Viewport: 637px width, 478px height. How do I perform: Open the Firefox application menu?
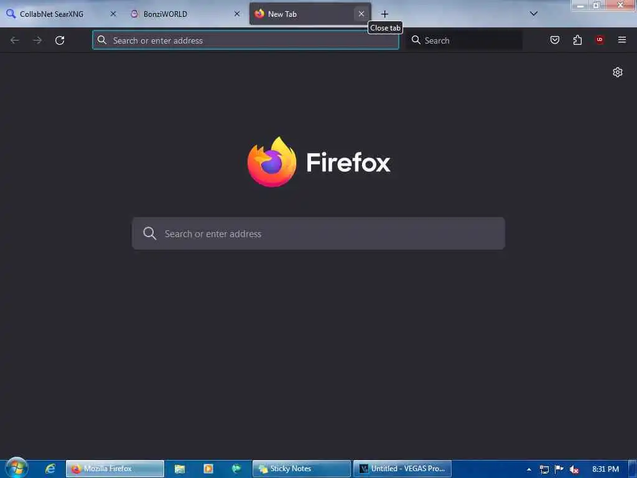point(622,40)
